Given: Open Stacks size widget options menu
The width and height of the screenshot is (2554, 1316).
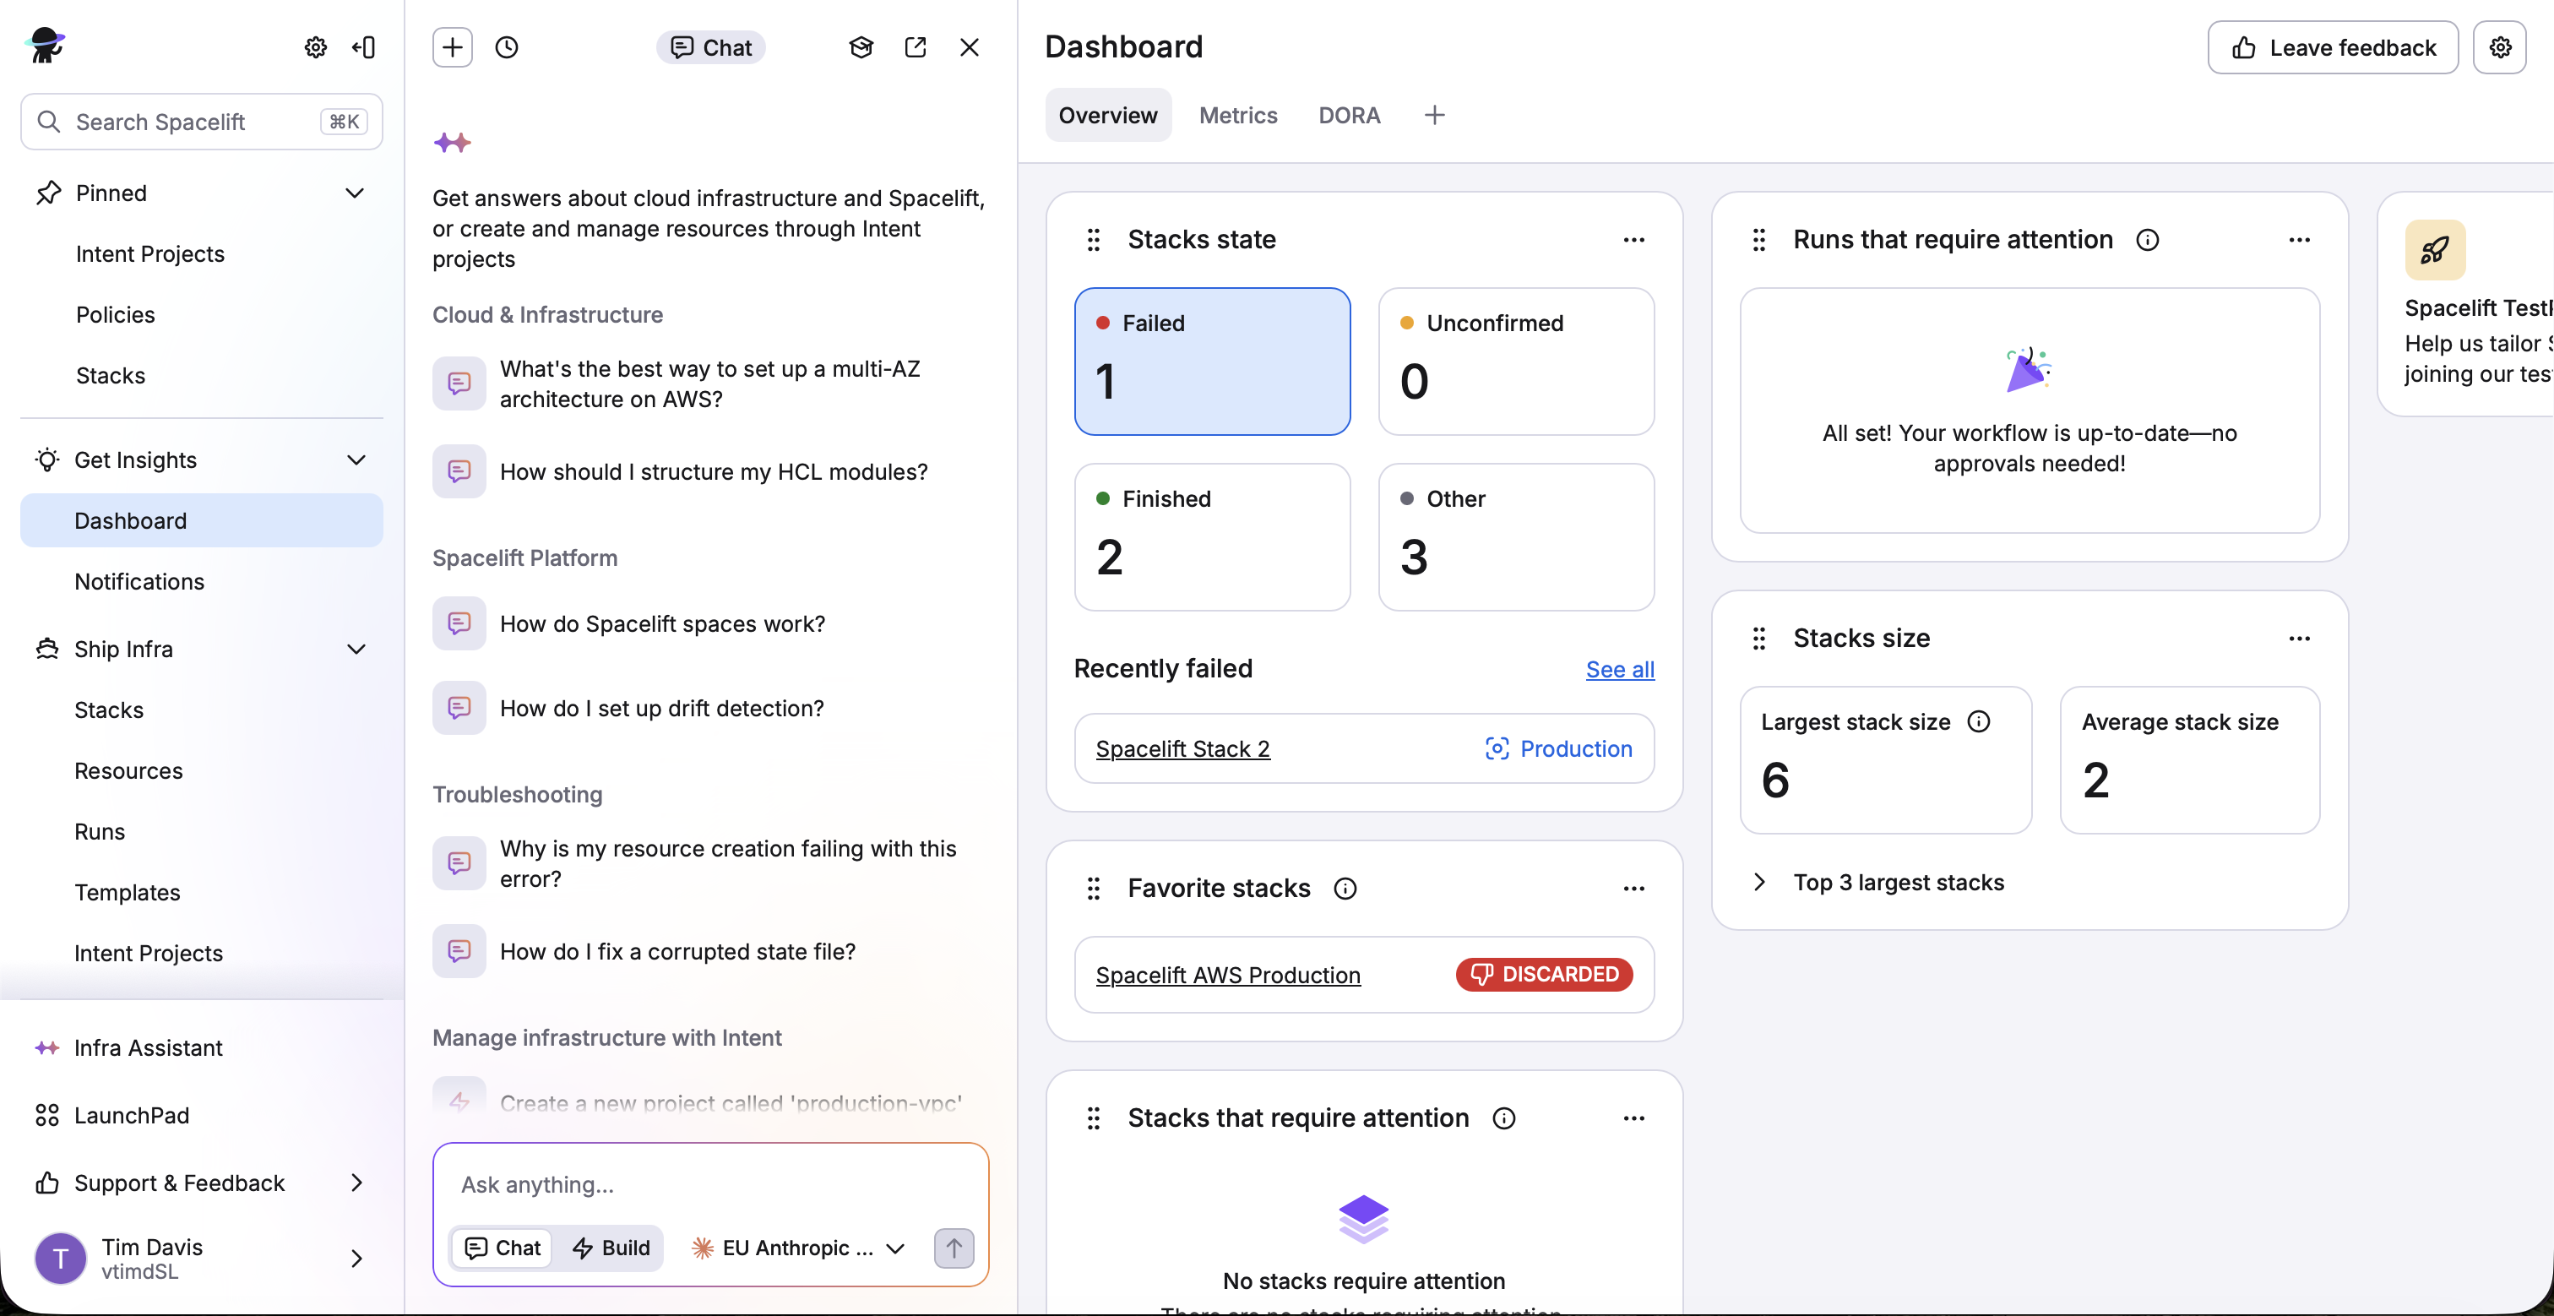Looking at the screenshot, I should coord(2299,639).
